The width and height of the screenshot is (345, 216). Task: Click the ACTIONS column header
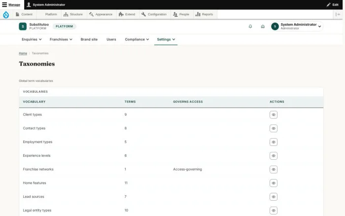277,102
